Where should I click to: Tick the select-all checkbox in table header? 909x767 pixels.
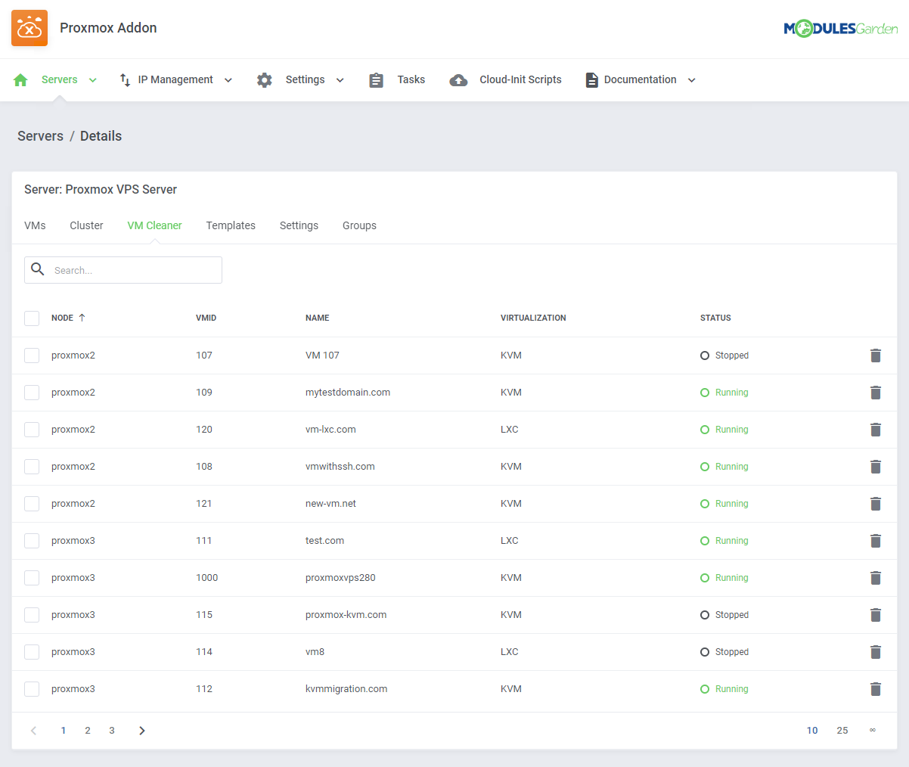pyautogui.click(x=32, y=318)
